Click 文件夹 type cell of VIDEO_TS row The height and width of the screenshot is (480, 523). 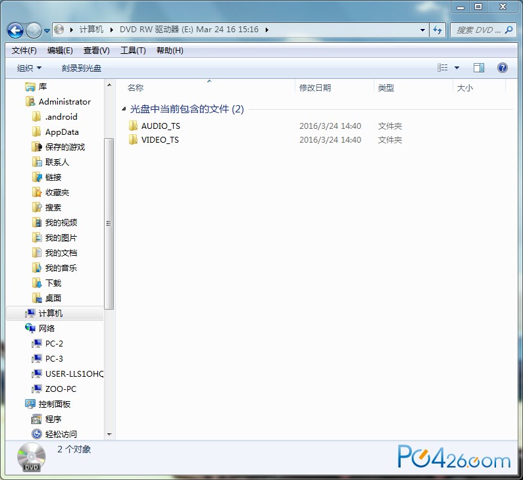coord(390,139)
